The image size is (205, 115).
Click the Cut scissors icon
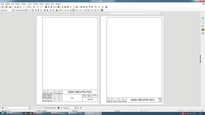tap(24, 7)
